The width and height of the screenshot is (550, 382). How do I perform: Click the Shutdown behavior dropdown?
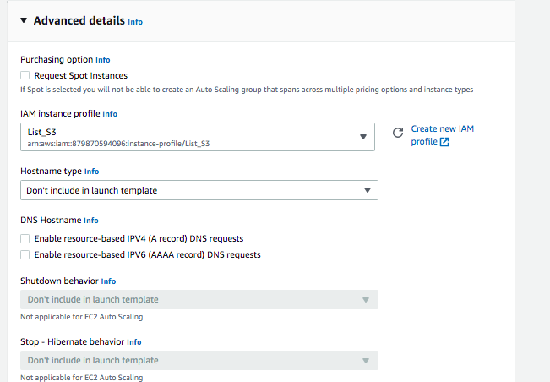[198, 299]
